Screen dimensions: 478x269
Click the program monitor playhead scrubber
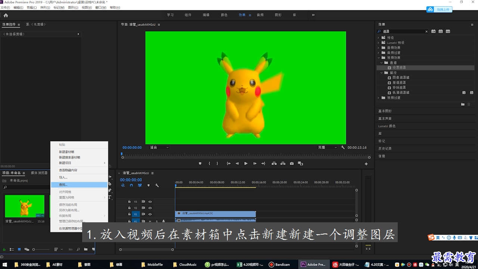pyautogui.click(x=121, y=154)
